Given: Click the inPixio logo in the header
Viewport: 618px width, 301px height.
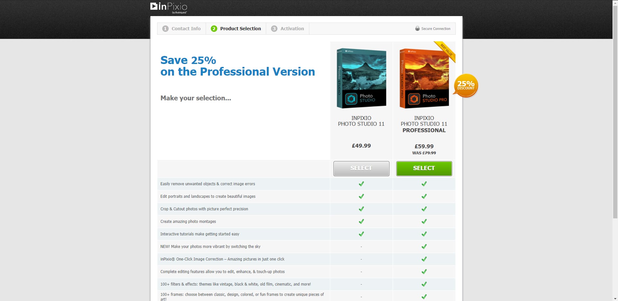Looking at the screenshot, I should (169, 8).
